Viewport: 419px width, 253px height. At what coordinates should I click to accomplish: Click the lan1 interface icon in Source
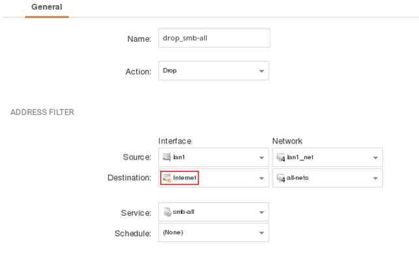[167, 157]
